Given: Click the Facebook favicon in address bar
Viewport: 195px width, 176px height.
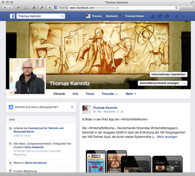Looking at the screenshot, I should tap(56, 8).
